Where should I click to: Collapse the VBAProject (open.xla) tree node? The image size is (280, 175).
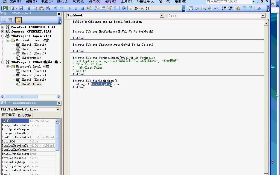coord(2,36)
